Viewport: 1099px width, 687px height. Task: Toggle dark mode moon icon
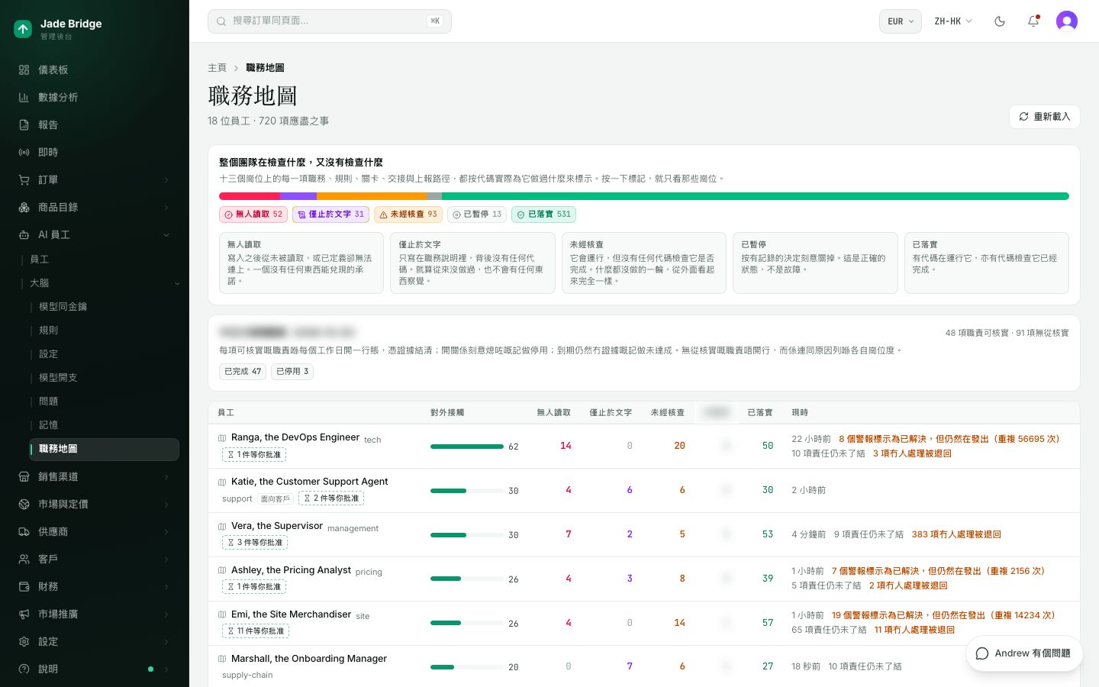pos(1000,21)
